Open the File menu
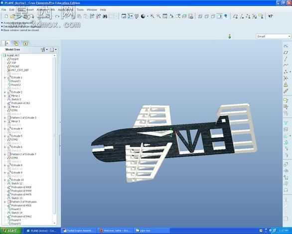This screenshot has width=292, height=234. (x=3, y=9)
